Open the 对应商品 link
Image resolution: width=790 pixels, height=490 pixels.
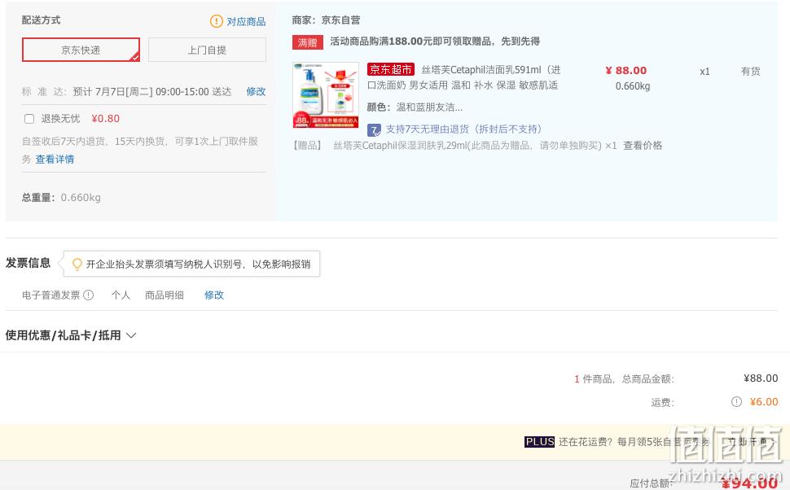pyautogui.click(x=246, y=22)
